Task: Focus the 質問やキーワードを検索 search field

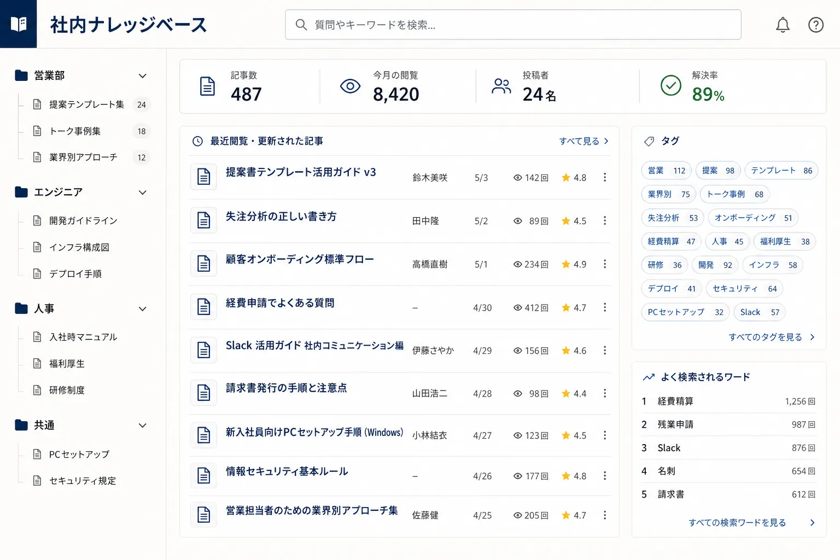Action: pos(513,25)
